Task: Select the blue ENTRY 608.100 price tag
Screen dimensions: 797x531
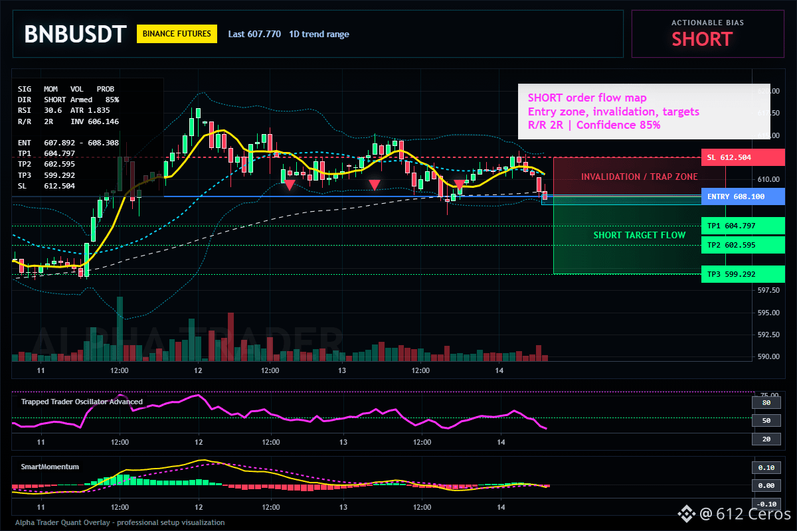Action: (743, 196)
